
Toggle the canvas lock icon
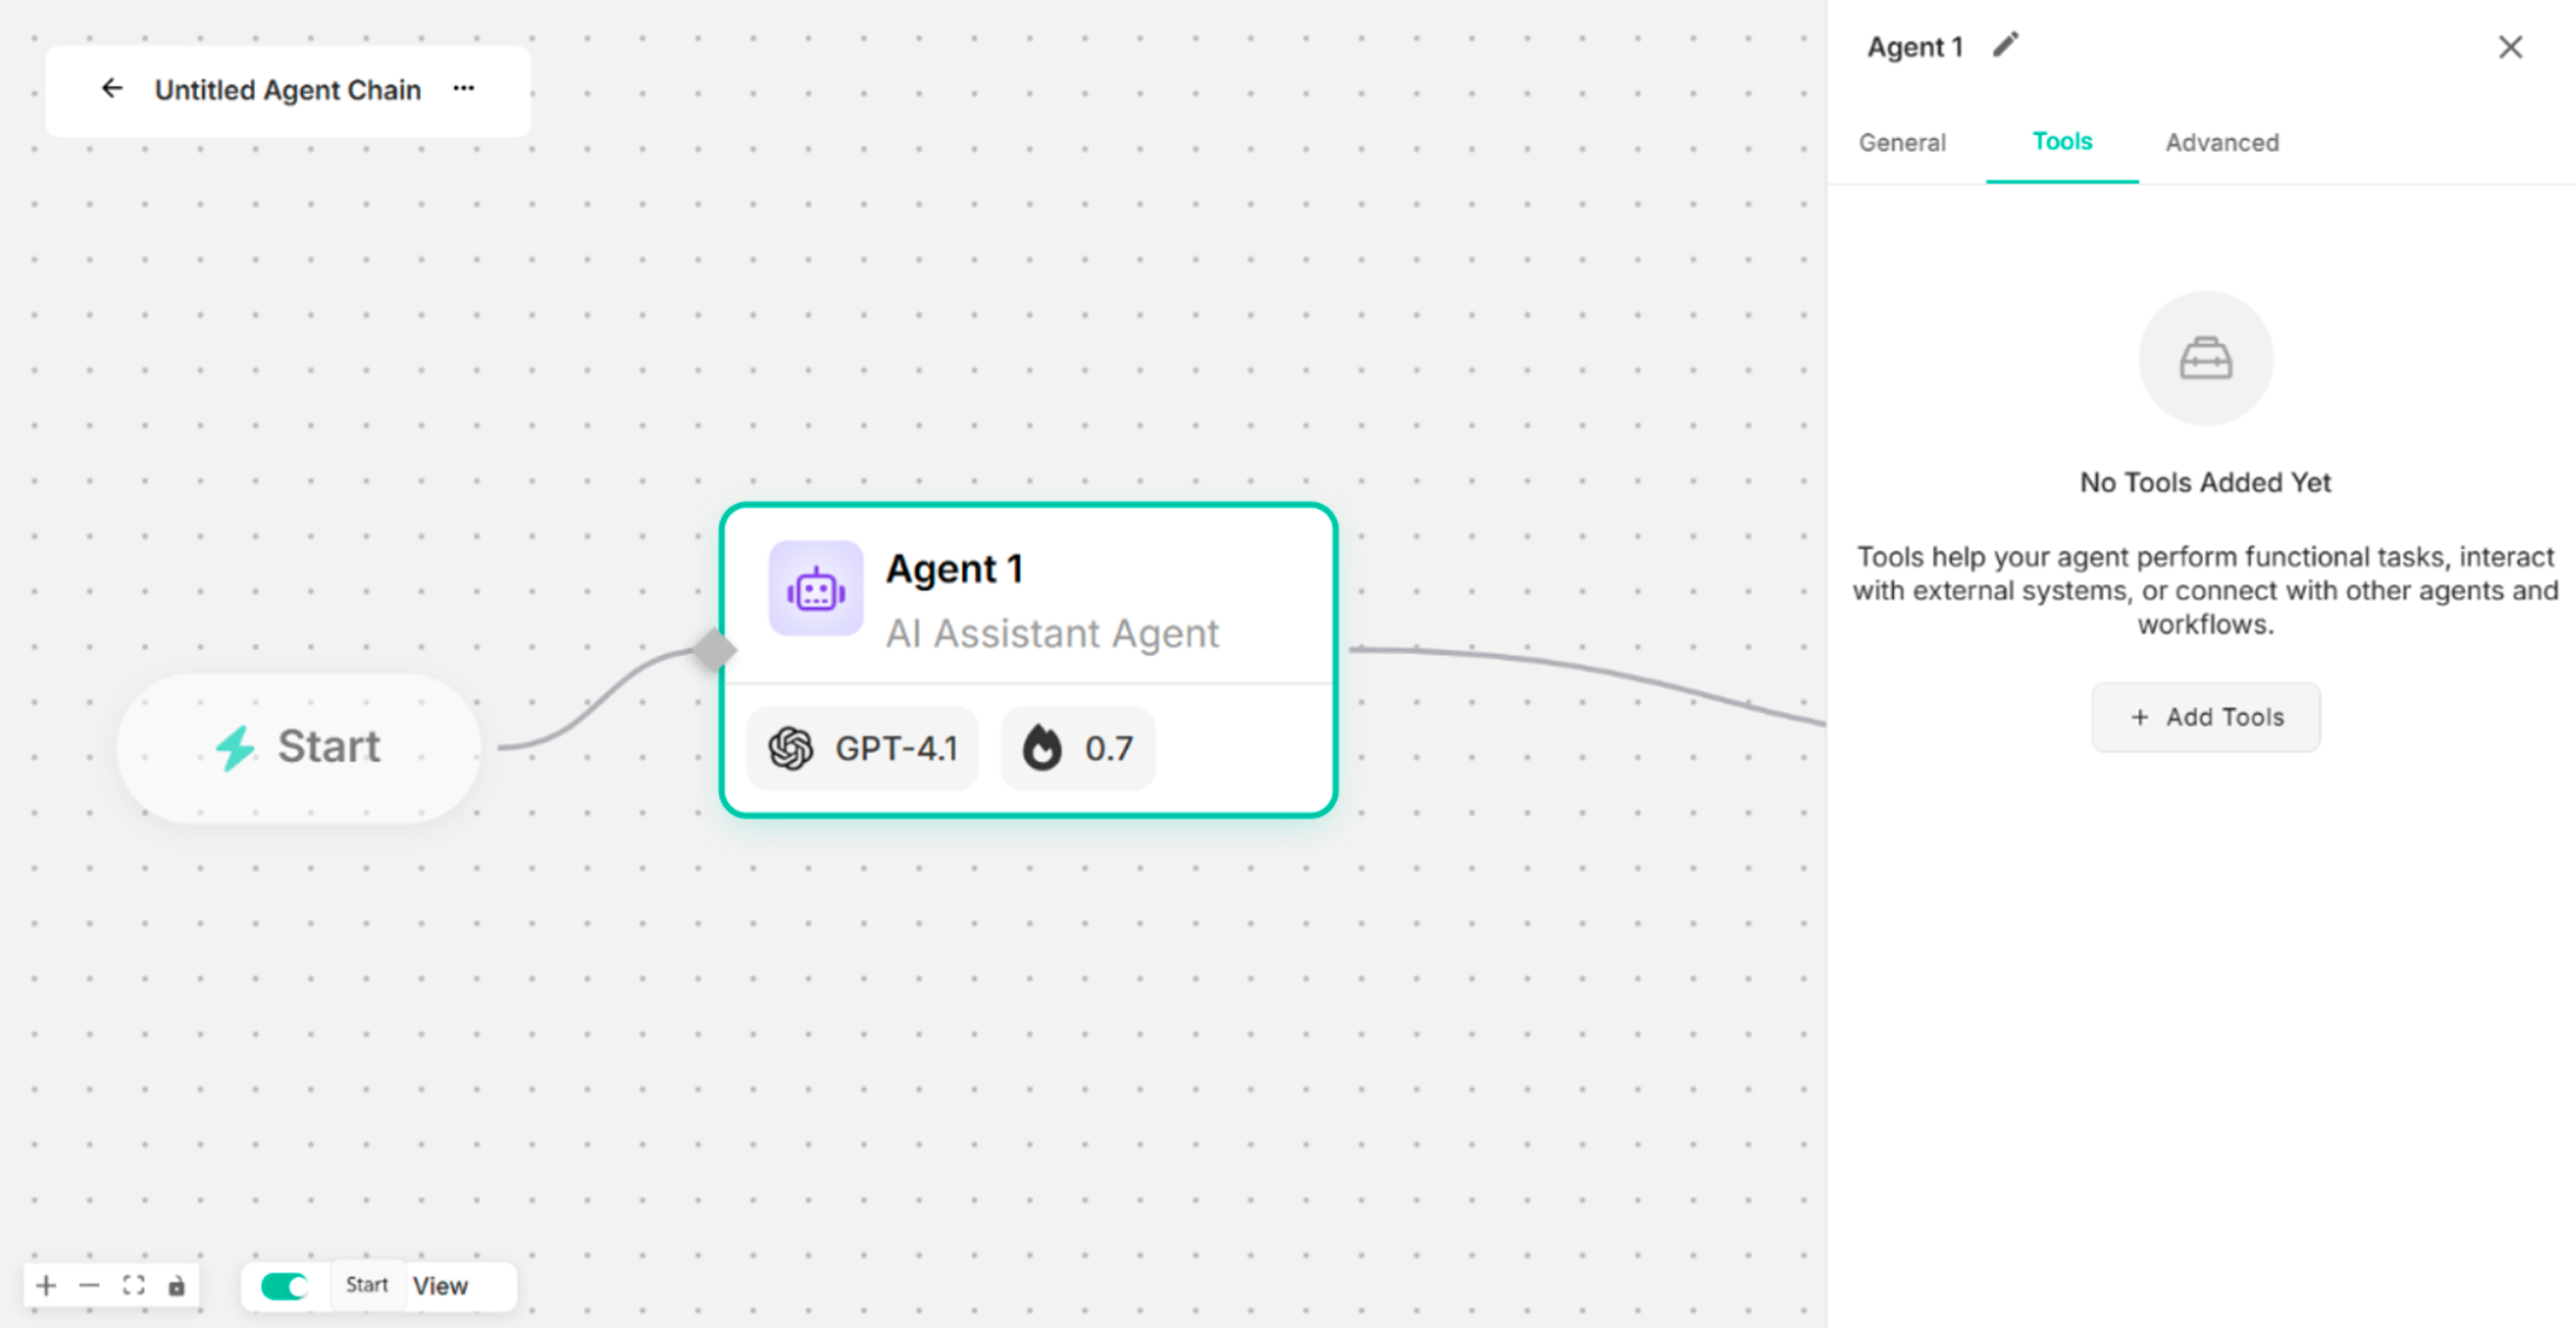point(176,1285)
